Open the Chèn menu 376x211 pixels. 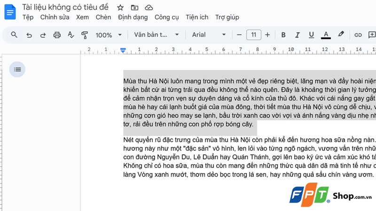[103, 17]
